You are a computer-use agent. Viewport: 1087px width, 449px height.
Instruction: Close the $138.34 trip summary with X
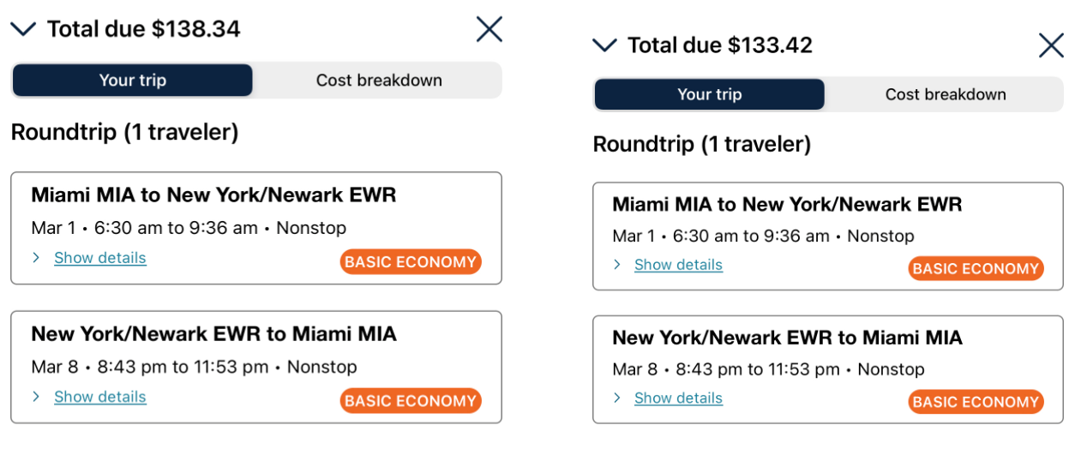tap(489, 29)
